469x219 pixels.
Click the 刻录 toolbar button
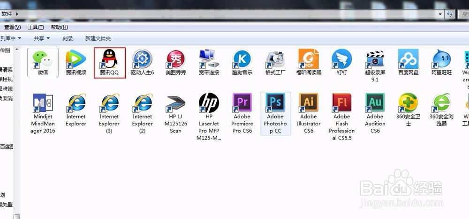tap(68, 38)
